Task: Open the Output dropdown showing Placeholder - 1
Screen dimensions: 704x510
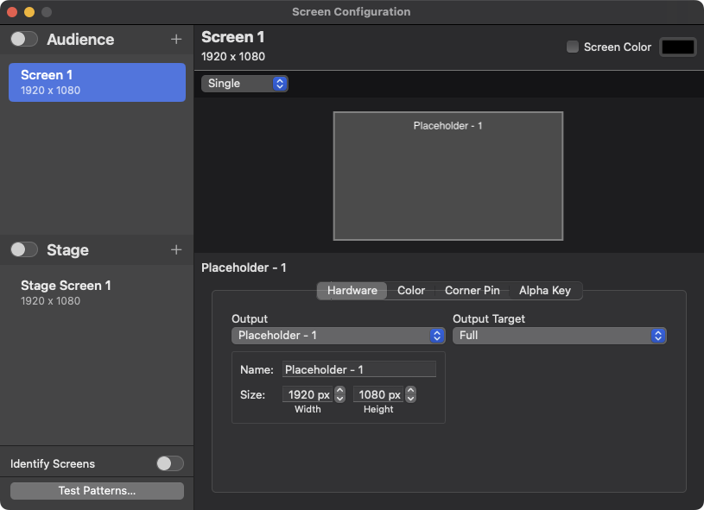Action: pyautogui.click(x=338, y=336)
